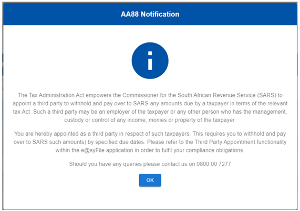Click the empty area below the OK button

[150, 198]
